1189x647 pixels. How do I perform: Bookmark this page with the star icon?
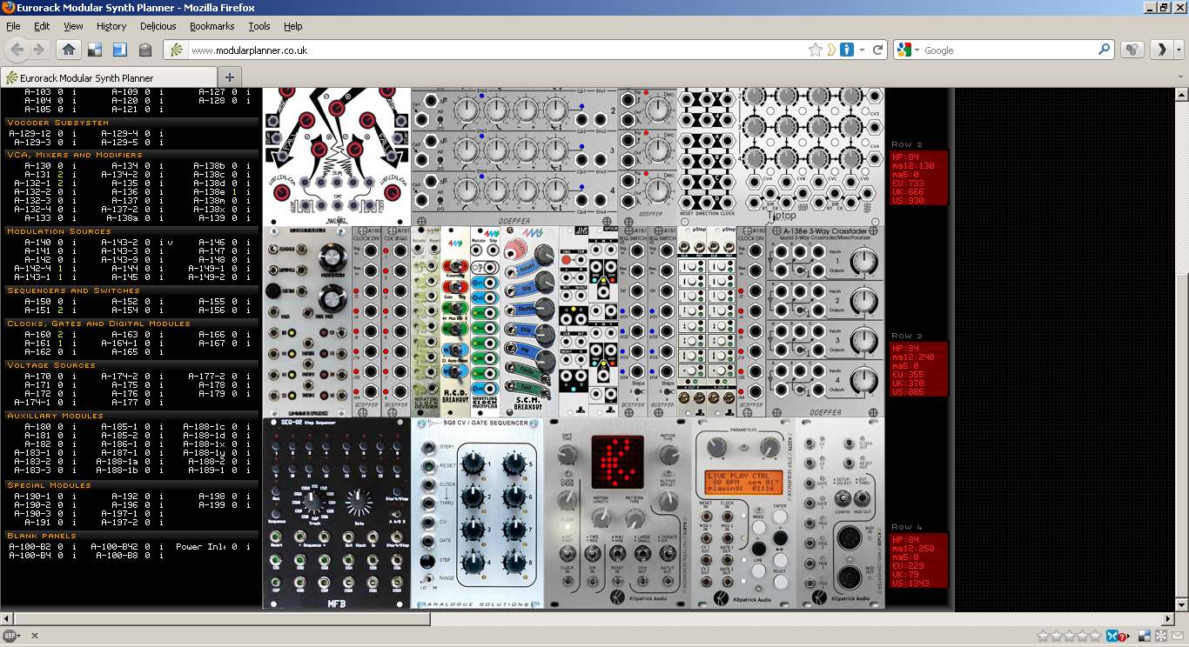point(815,50)
